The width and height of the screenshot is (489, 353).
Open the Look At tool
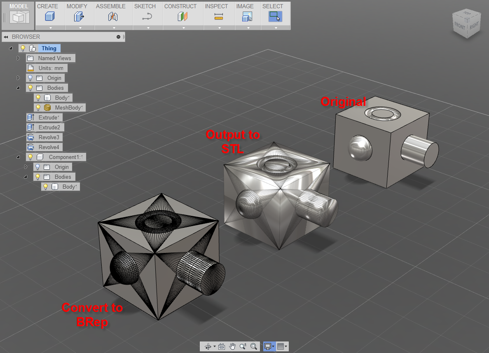[x=221, y=346]
